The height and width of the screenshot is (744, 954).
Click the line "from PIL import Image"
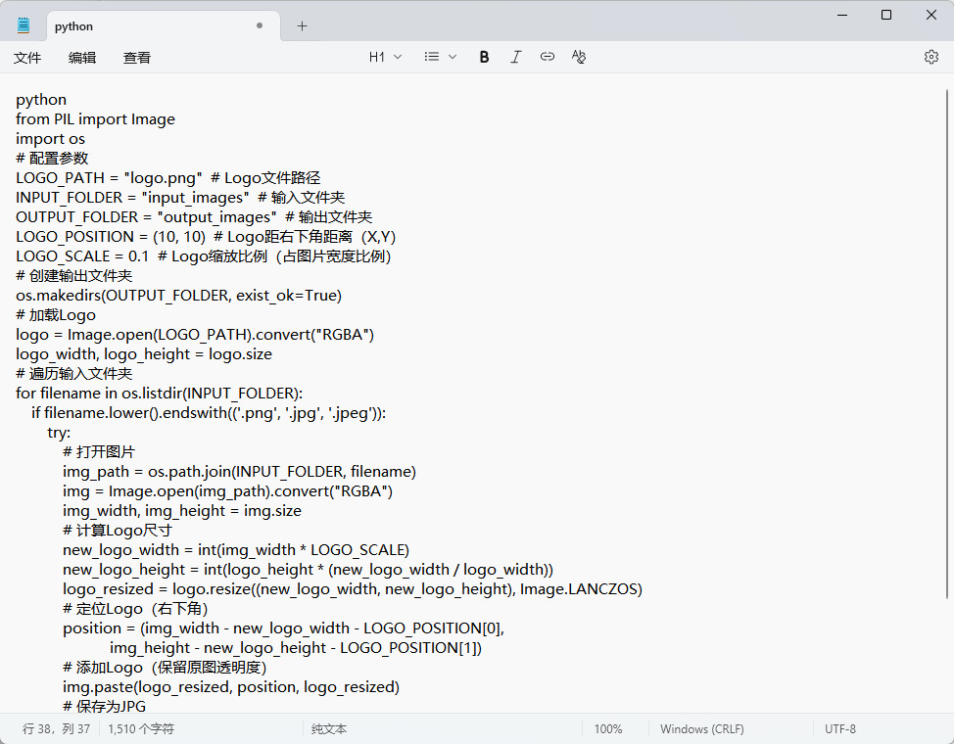click(x=96, y=119)
